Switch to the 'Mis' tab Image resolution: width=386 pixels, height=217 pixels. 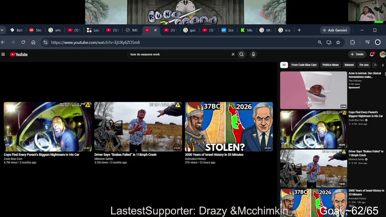[247, 30]
